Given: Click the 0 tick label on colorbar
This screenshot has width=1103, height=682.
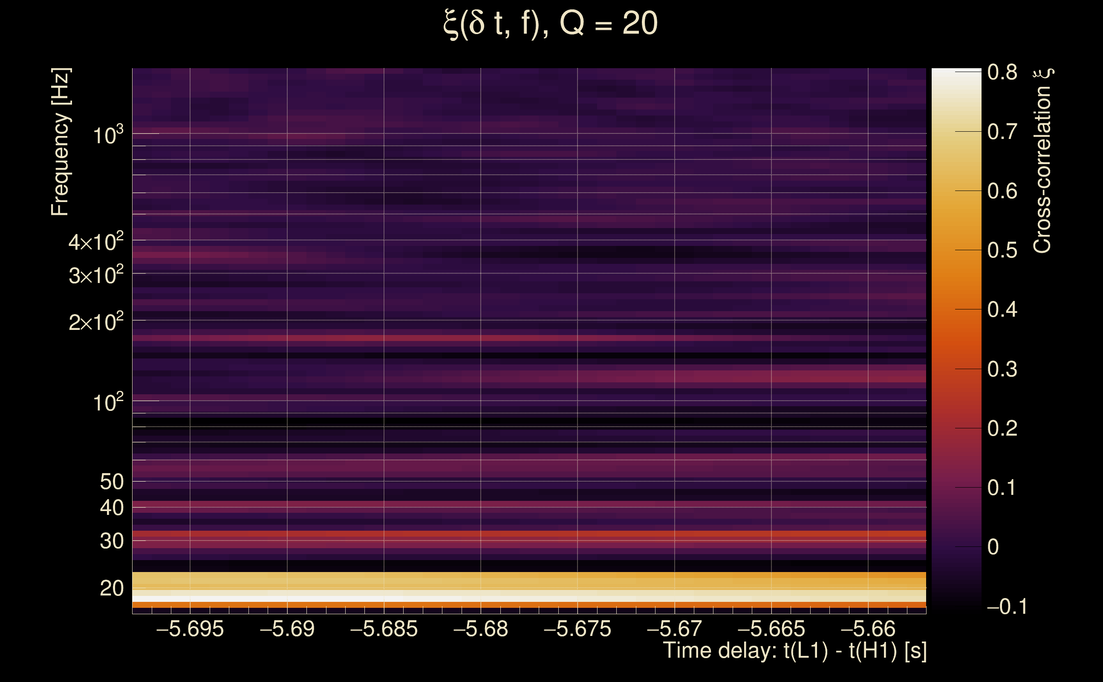Looking at the screenshot, I should click(x=993, y=547).
